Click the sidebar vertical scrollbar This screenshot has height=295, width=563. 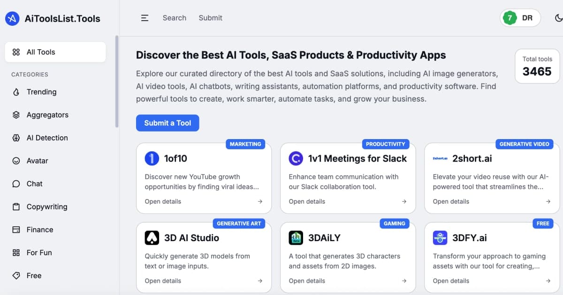[116, 81]
